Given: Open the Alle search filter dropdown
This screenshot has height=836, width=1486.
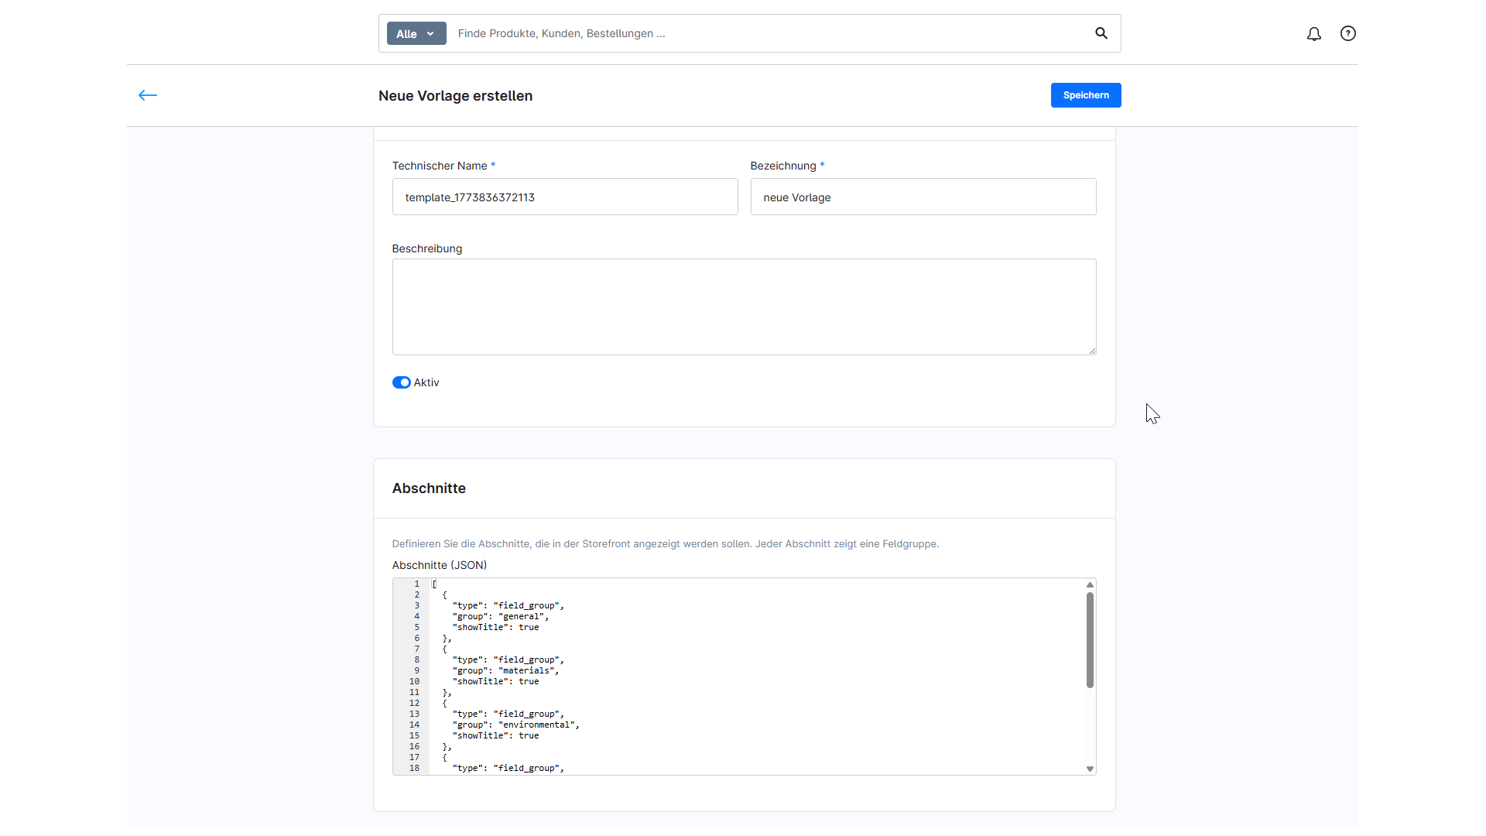Looking at the screenshot, I should pyautogui.click(x=416, y=33).
